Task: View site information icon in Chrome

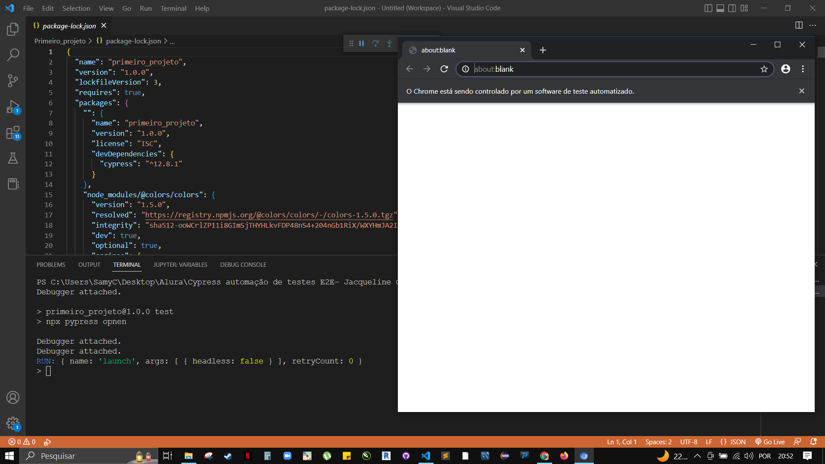Action: 465,69
